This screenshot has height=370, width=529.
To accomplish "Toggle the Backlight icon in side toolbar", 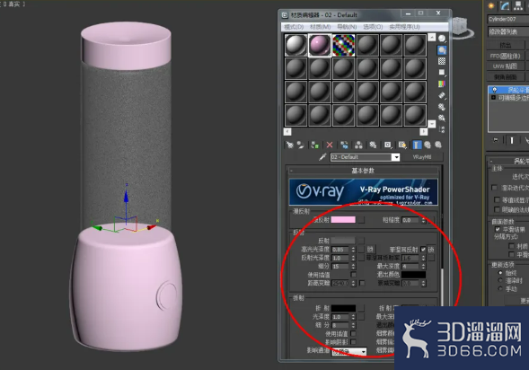I will pos(442,50).
